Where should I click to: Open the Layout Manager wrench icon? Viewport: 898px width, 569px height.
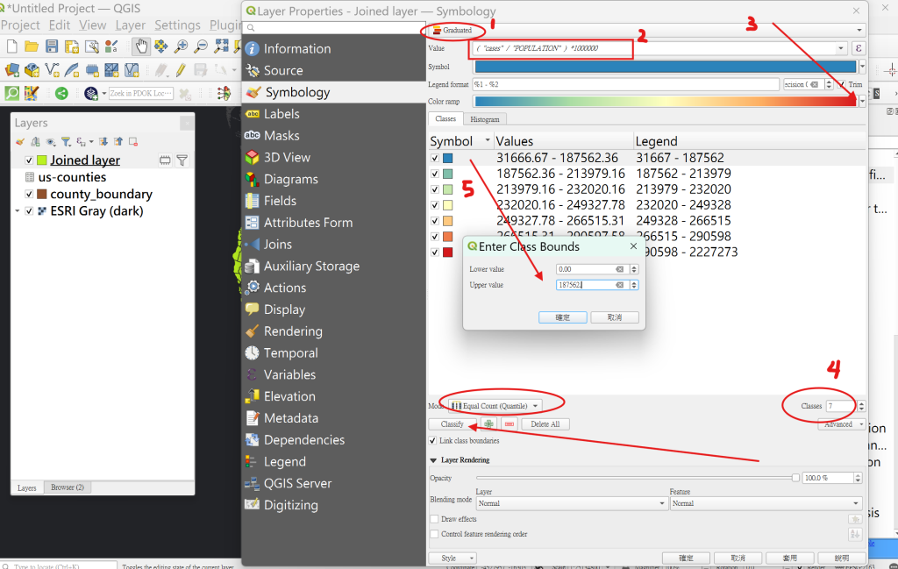point(91,47)
